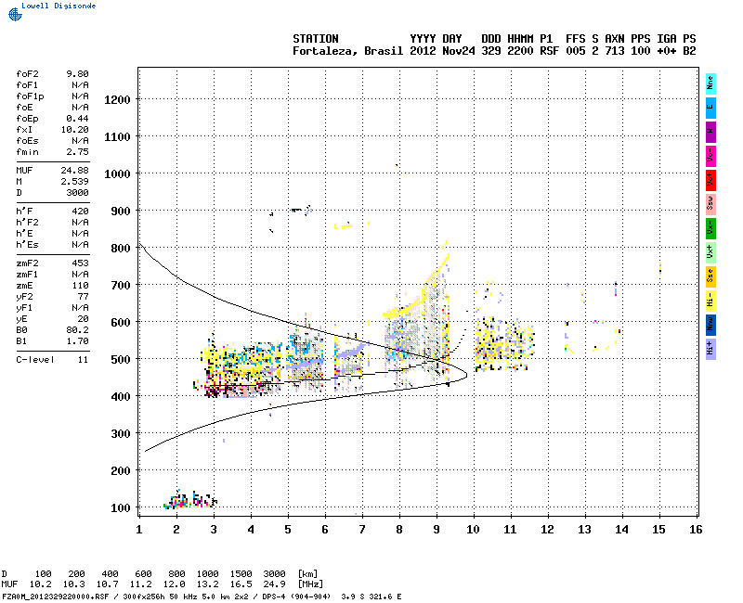Image resolution: width=743 pixels, height=603 pixels.
Task: Click the E-layer echo cluster near 100 km
Action: (x=190, y=500)
